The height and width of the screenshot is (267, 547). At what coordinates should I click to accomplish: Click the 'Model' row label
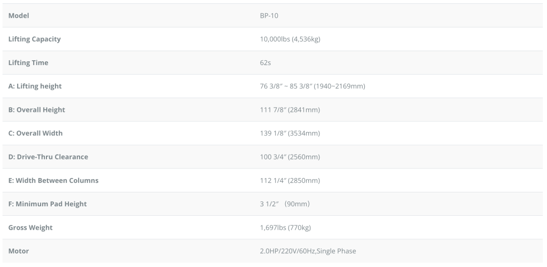(x=19, y=15)
